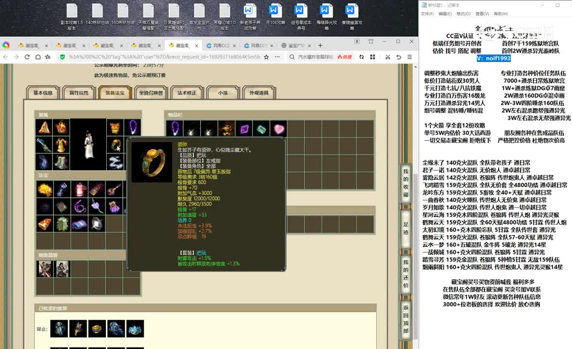572x349 pixels.
Task: Select the purple gem item in 物品栏
Action: coord(244,129)
